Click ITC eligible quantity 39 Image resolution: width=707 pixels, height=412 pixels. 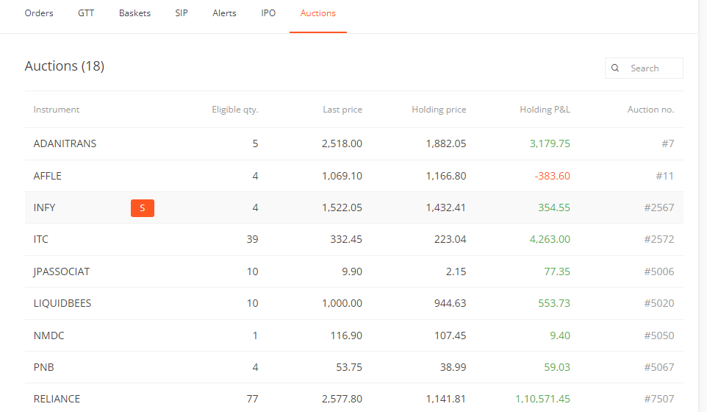pos(252,239)
